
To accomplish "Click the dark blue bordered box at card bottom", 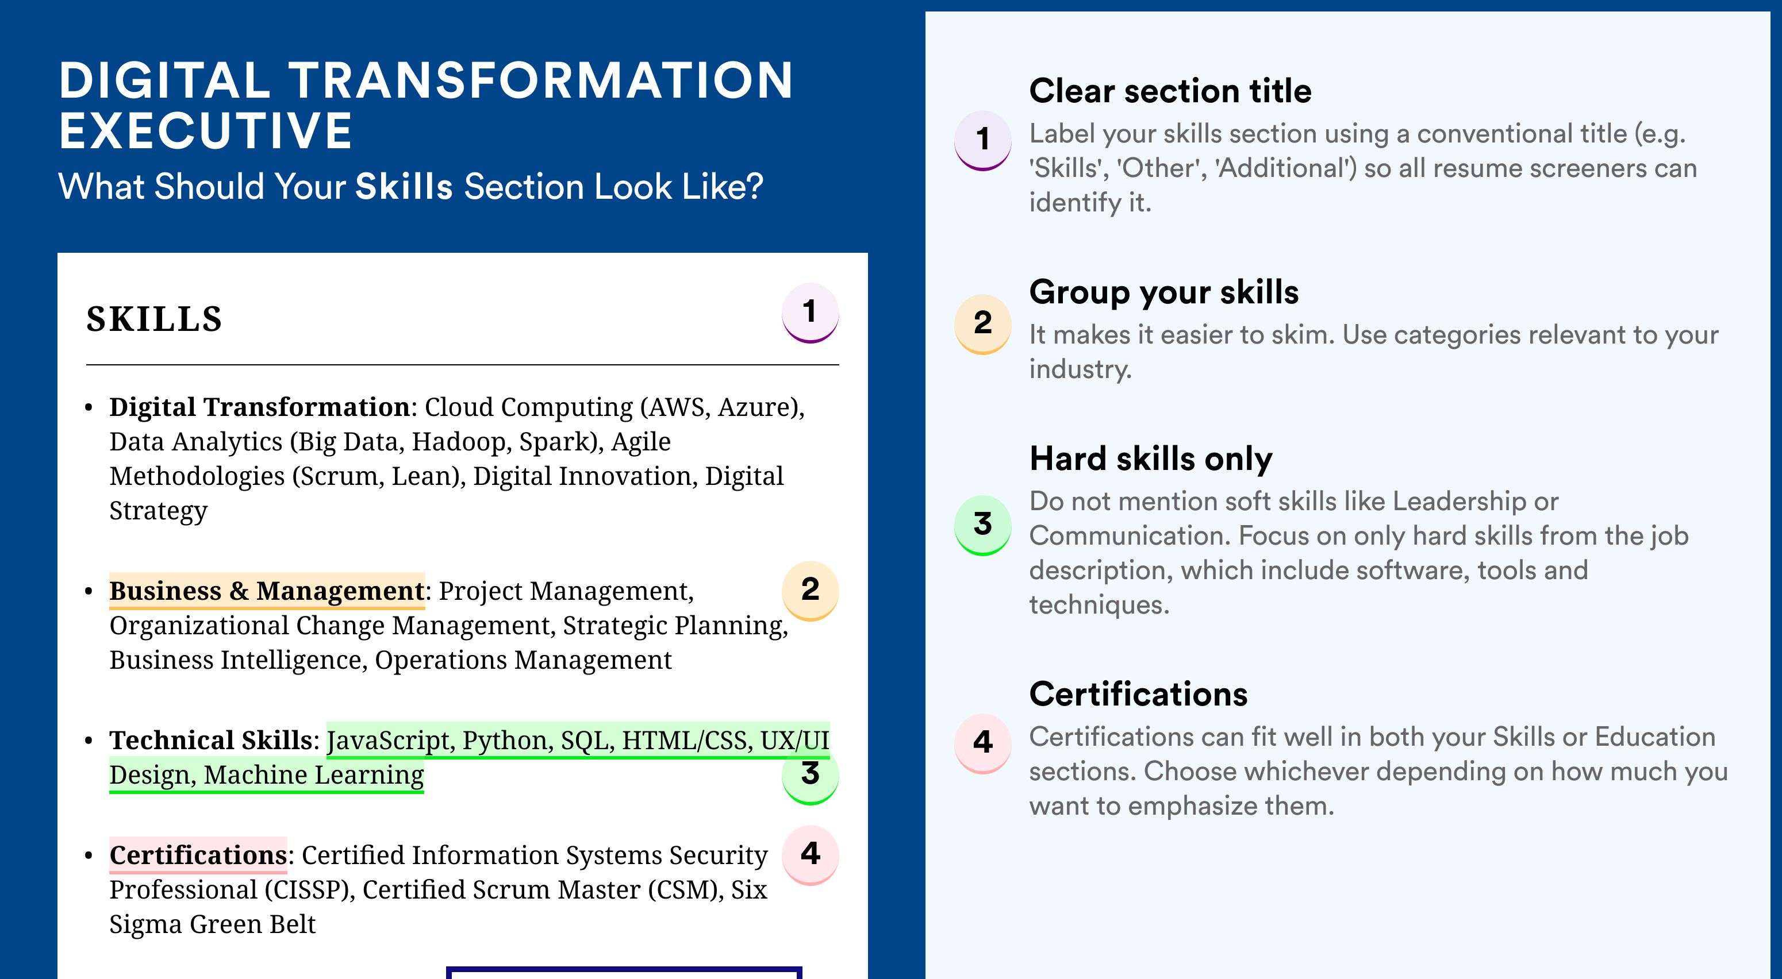I will 624,973.
